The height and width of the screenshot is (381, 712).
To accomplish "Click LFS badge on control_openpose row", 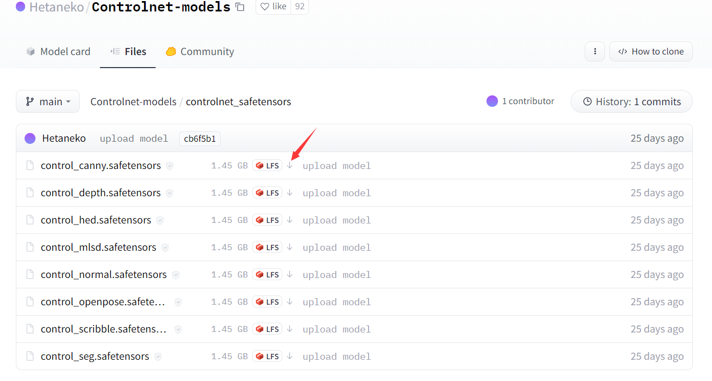I will [x=268, y=302].
